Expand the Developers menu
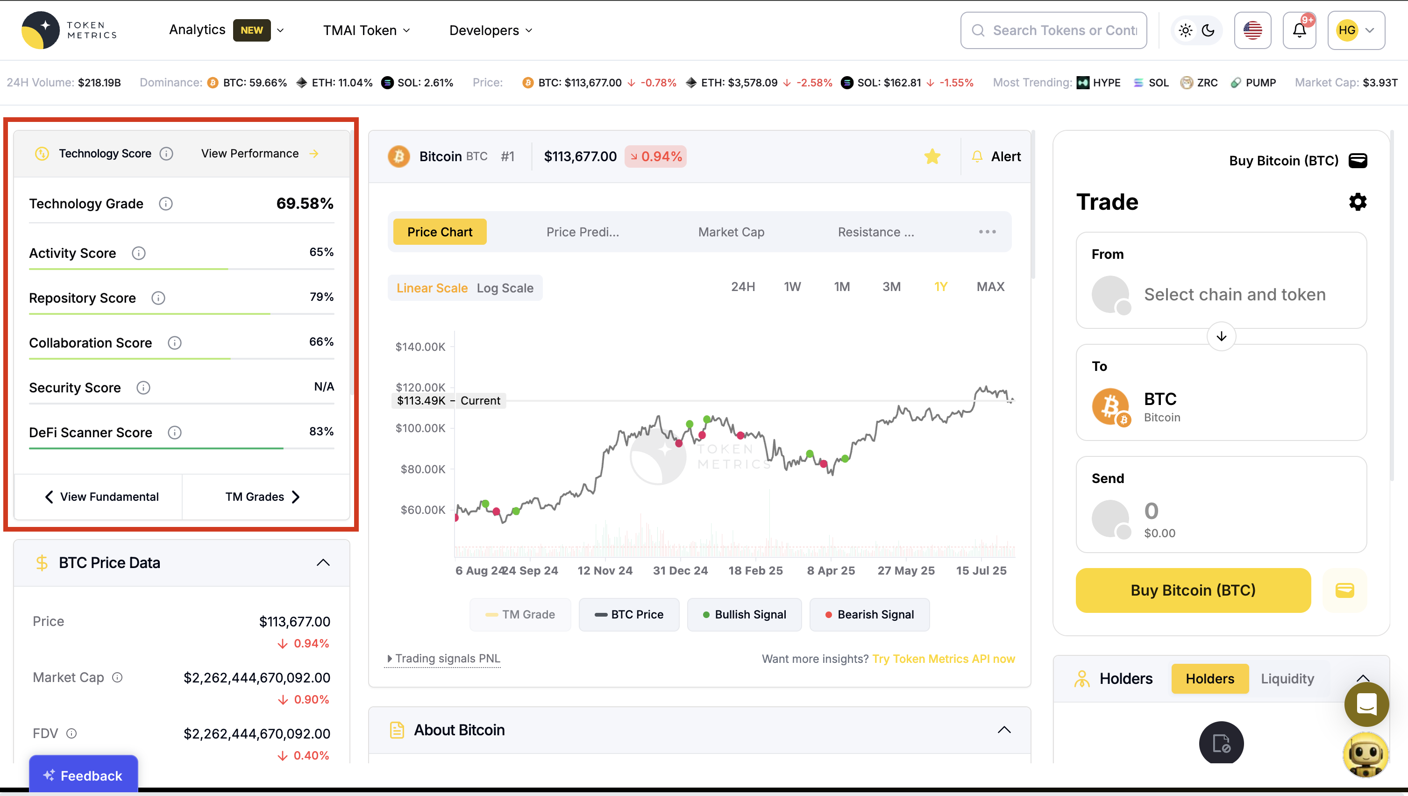Viewport: 1408px width, 796px height. pos(491,31)
